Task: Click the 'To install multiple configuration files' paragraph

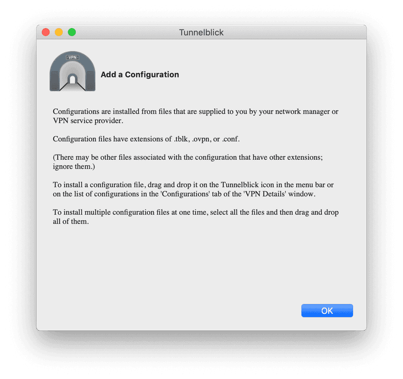Action: coord(196,217)
